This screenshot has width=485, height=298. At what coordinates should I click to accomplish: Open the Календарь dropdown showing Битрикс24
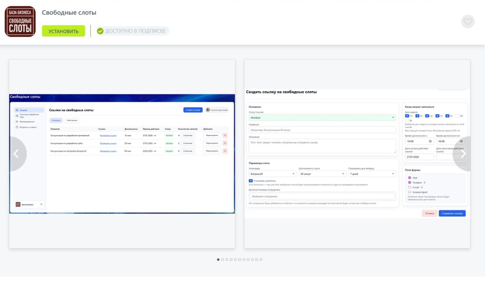click(x=272, y=174)
